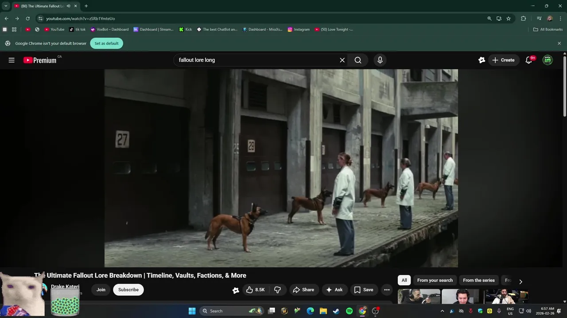Clear the search box with X
The width and height of the screenshot is (567, 318).
click(x=342, y=60)
